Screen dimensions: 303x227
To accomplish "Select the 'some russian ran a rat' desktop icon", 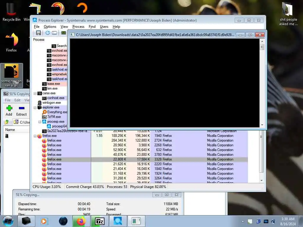I will [x=12, y=75].
